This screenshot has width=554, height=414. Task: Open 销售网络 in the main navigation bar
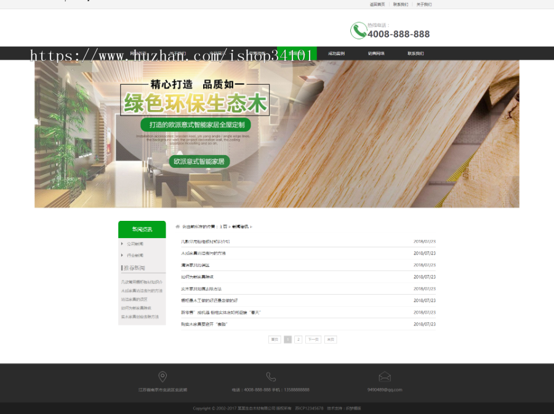pyautogui.click(x=377, y=53)
